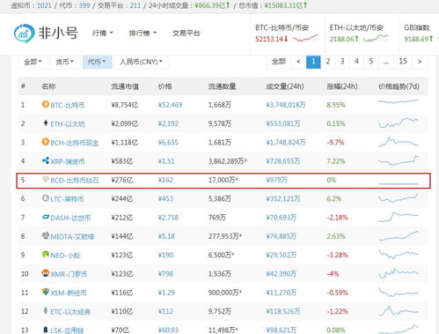Click the BTC coin icon in row 1
The image size is (439, 334).
pyautogui.click(x=45, y=104)
